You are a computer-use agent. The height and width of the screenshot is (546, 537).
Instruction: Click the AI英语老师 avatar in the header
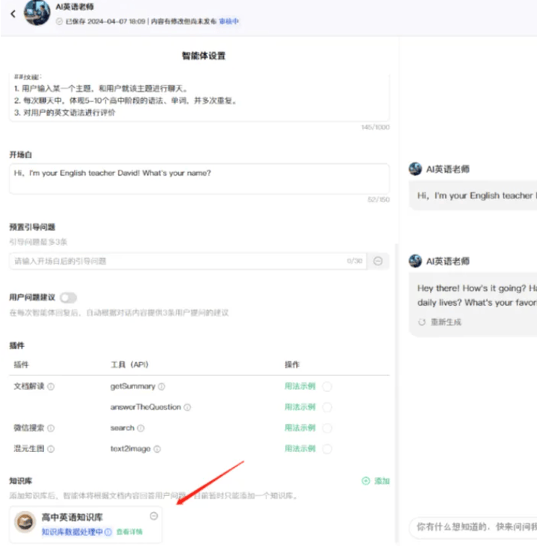click(37, 12)
